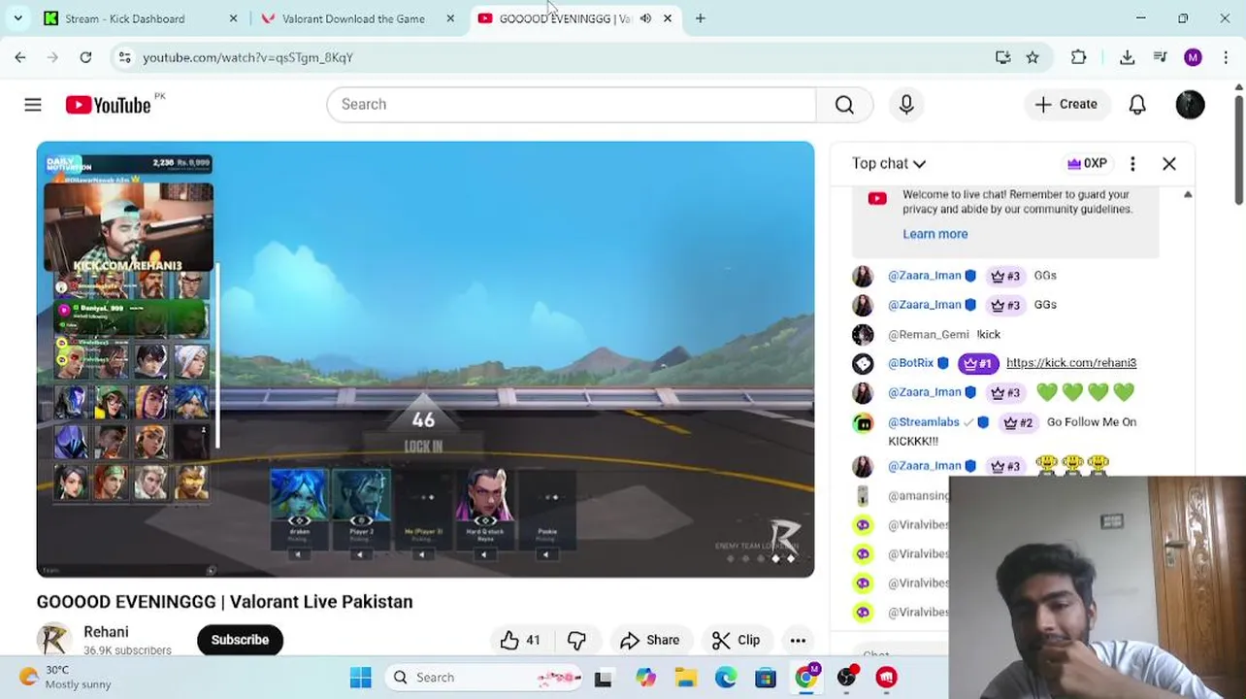1246x699 pixels.
Task: Click Rehani channel avatar
Action: pos(53,640)
